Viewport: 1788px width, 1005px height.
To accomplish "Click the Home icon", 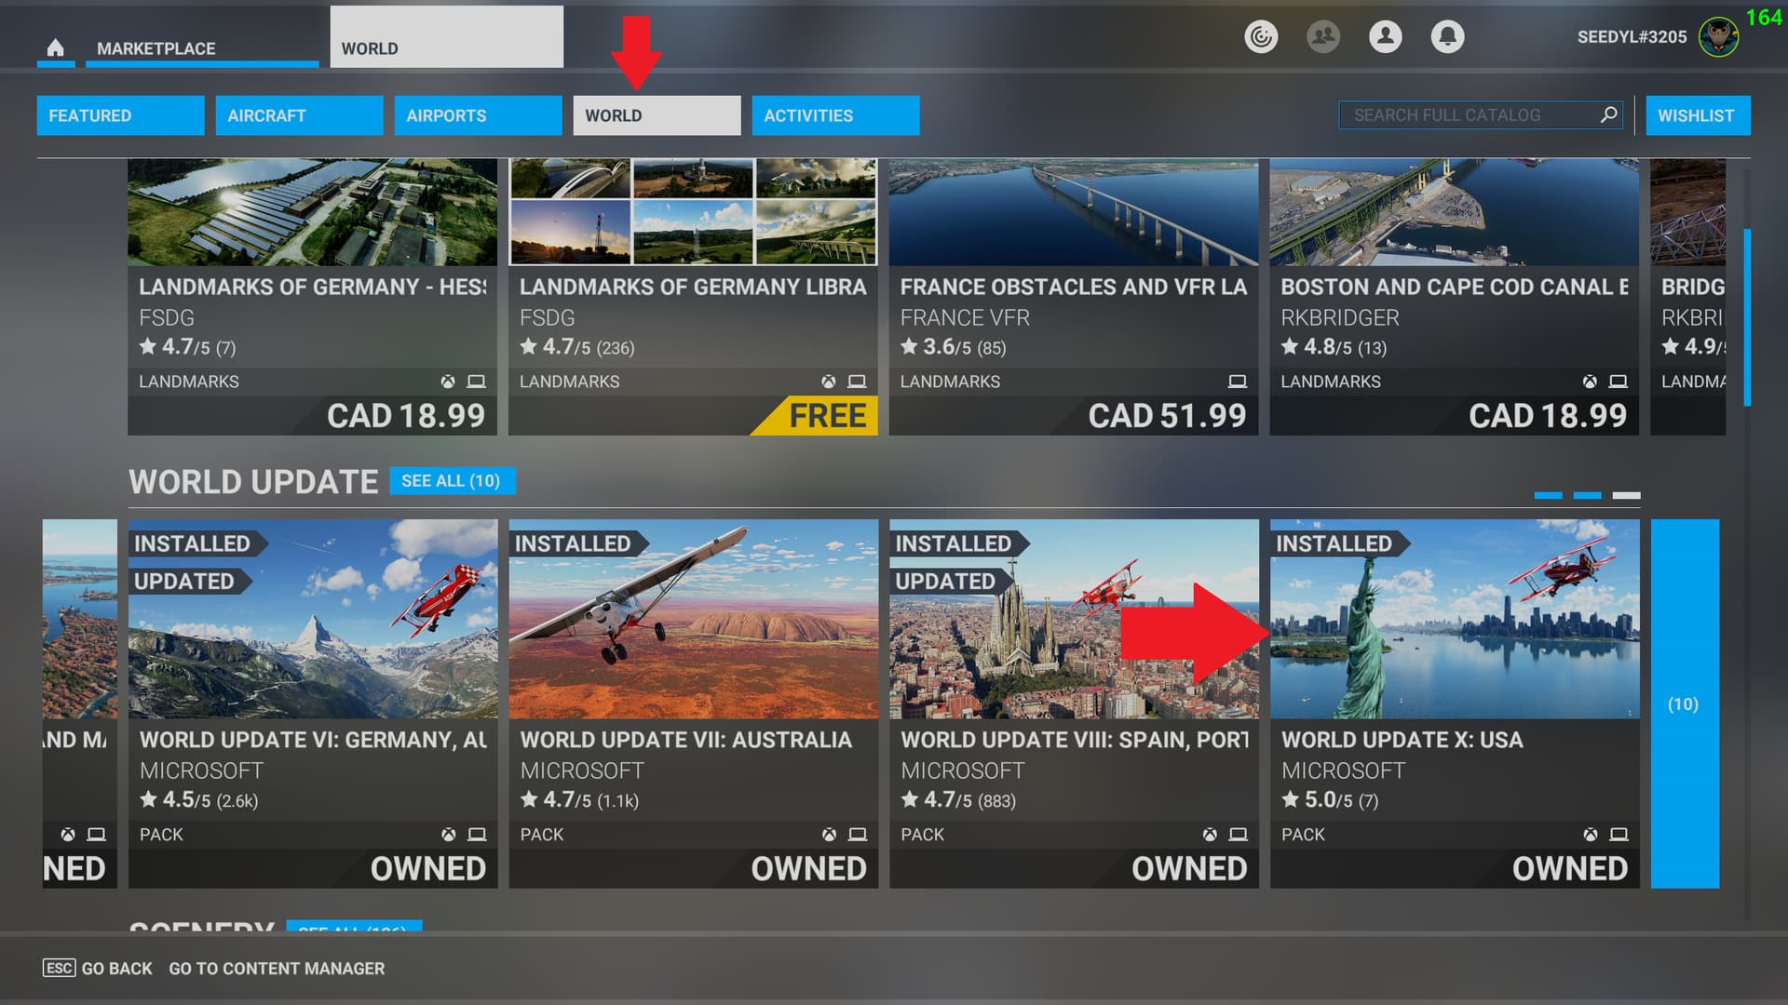I will click(x=56, y=47).
